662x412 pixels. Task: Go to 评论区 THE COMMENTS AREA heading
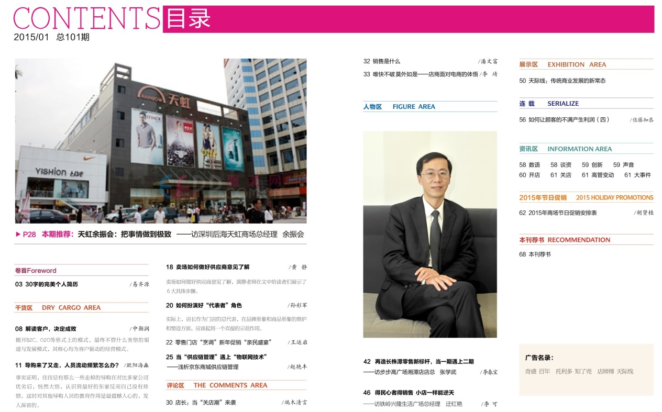click(217, 385)
